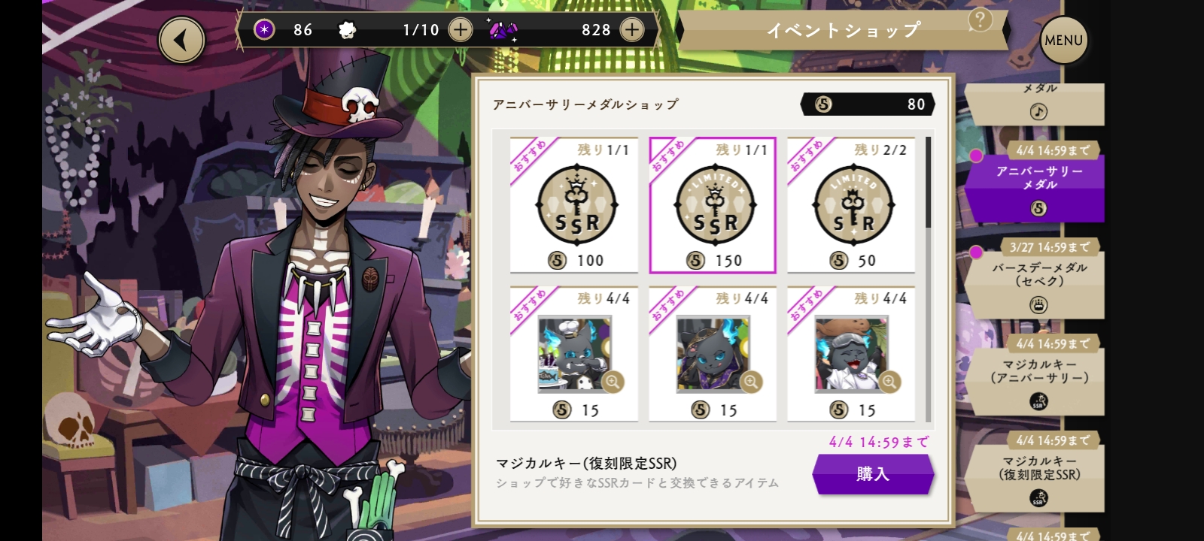Open the round MENU button
Viewport: 1204px width, 541px height.
(x=1064, y=41)
